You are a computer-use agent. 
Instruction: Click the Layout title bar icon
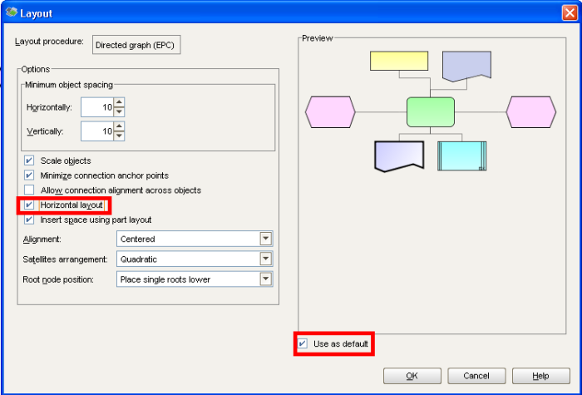12,12
